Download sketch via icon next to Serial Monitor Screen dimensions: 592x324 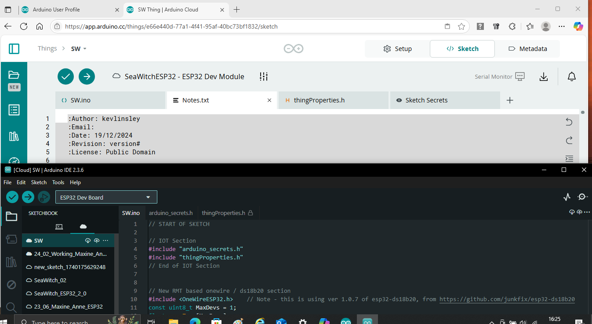click(544, 76)
